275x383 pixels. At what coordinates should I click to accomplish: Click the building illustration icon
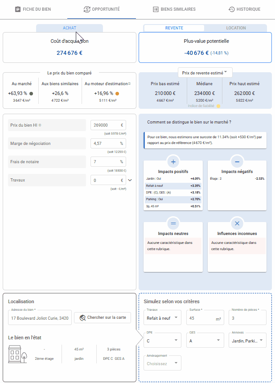(17, 354)
